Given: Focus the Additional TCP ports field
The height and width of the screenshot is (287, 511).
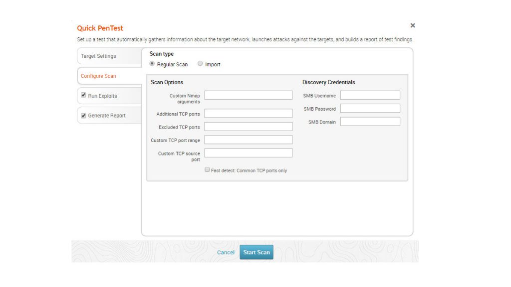Looking at the screenshot, I should (x=248, y=114).
